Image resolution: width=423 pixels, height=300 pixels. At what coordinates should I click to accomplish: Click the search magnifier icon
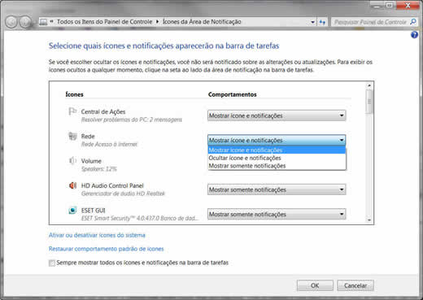click(x=413, y=22)
